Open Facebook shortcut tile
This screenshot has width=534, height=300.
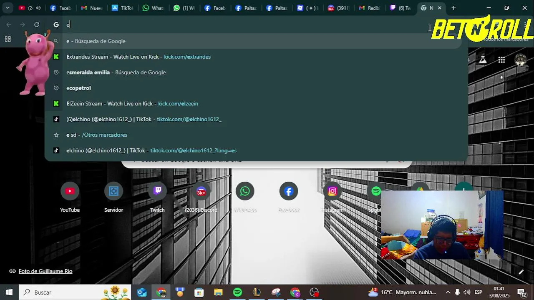click(289, 197)
